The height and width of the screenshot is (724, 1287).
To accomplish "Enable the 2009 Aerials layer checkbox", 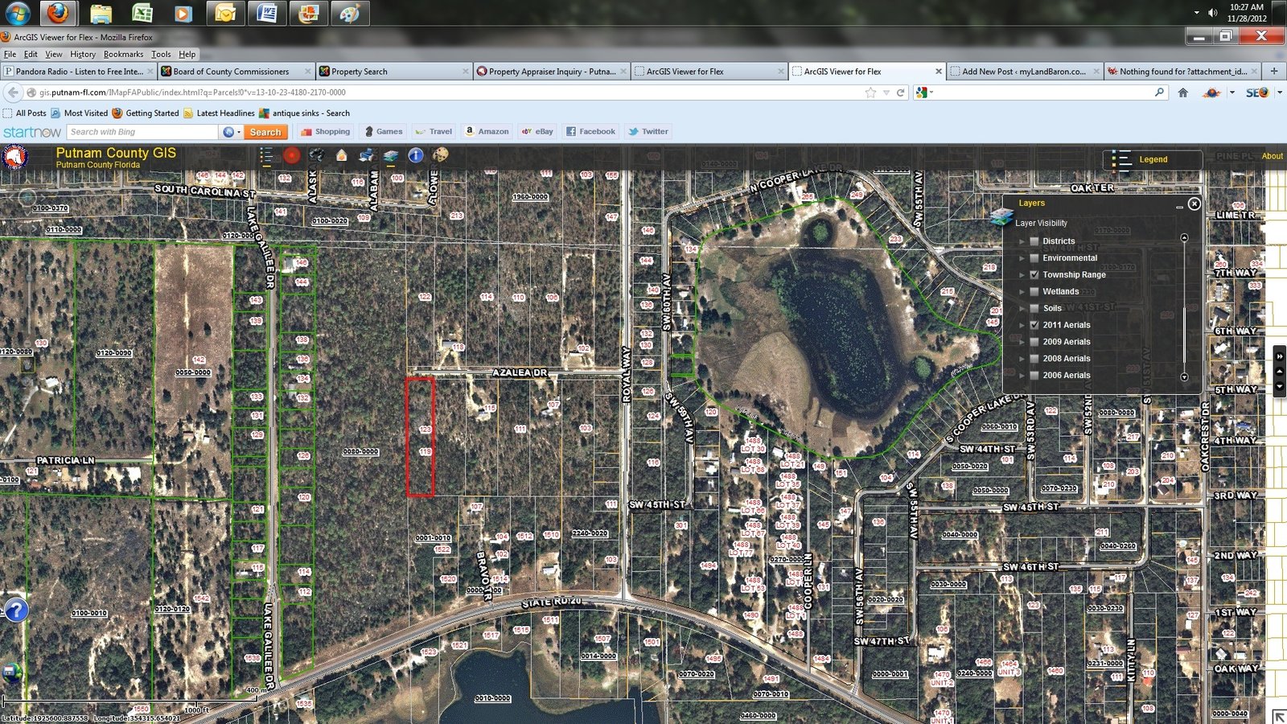I will 1034,342.
